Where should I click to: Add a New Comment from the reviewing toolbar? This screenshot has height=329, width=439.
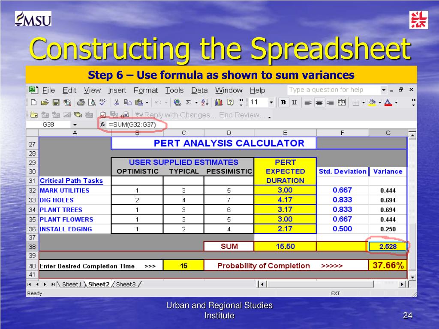33,114
